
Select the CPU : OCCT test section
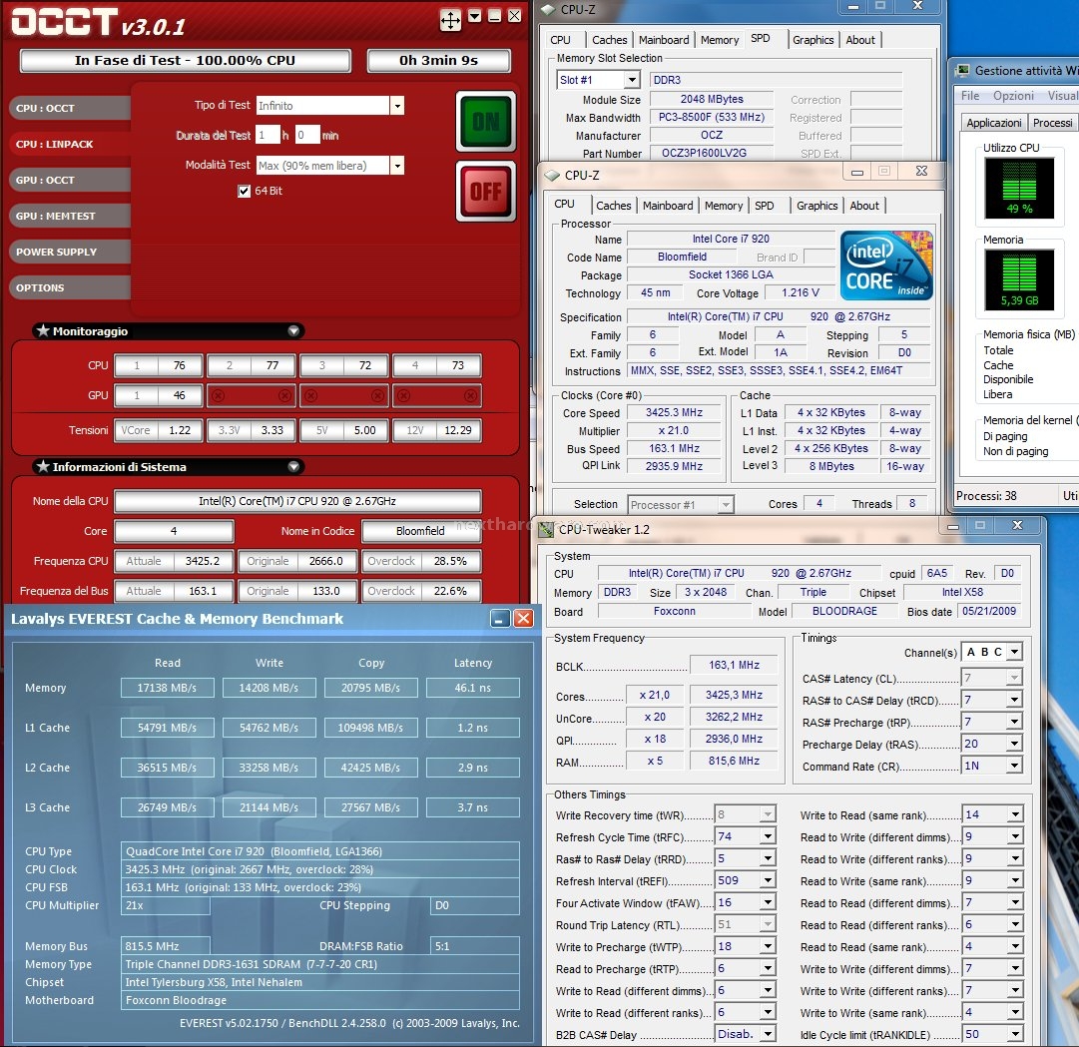pos(70,108)
